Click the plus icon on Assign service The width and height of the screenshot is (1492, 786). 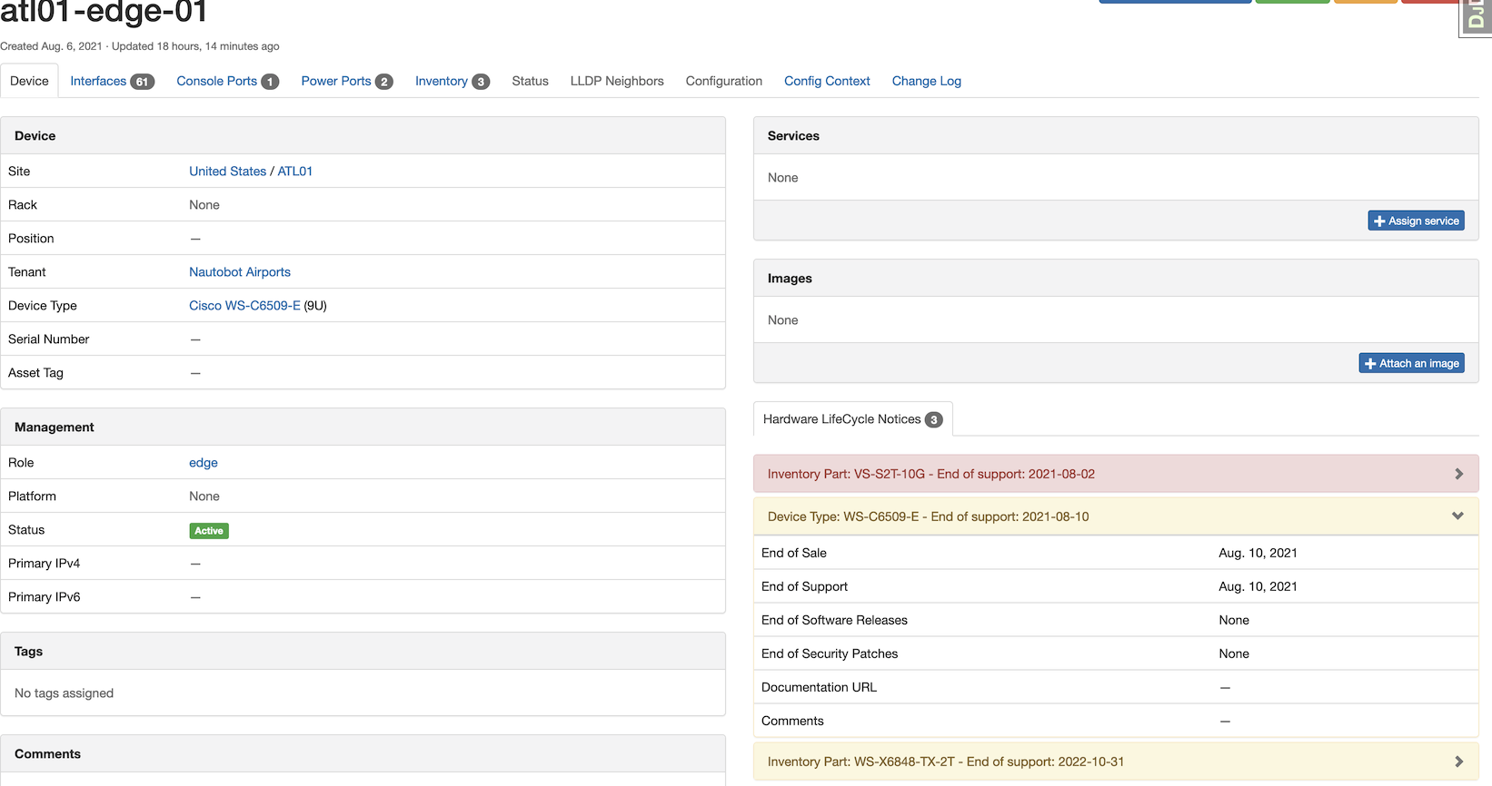point(1378,221)
